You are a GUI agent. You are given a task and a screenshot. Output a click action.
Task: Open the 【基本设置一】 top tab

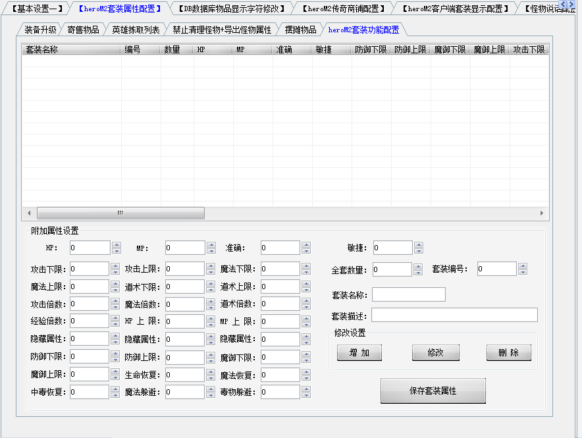[37, 9]
